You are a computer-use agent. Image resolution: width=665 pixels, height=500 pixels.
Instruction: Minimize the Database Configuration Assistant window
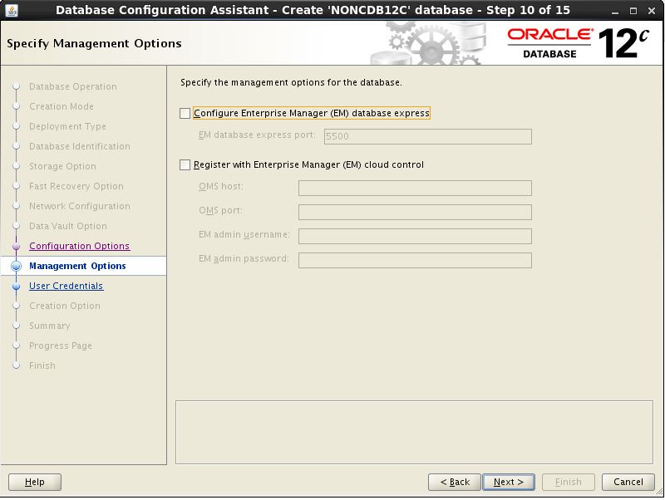click(x=613, y=10)
